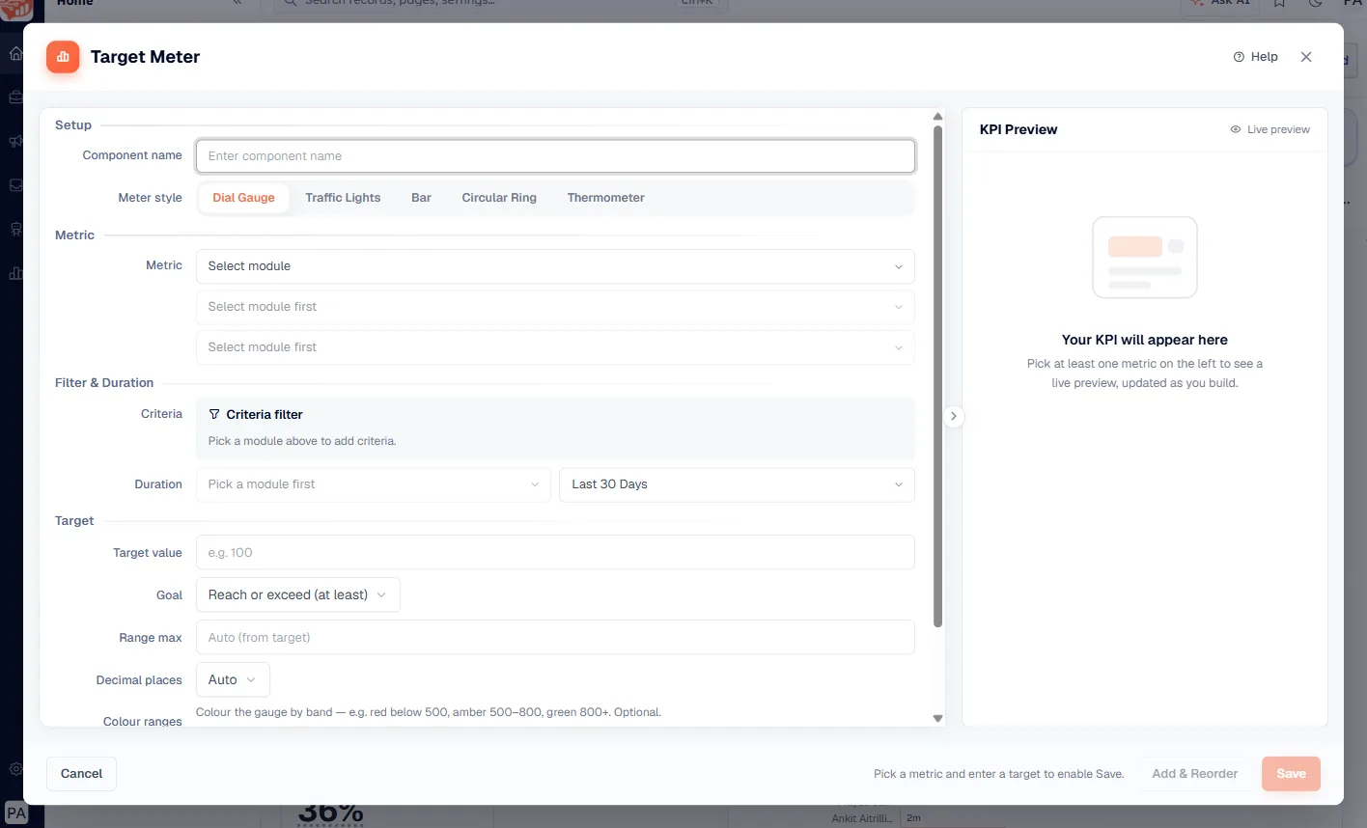Click the "KPI Preview" heading
The image size is (1367, 828).
[x=1018, y=129]
